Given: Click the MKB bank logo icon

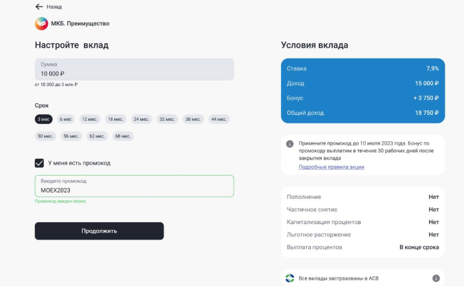Looking at the screenshot, I should click(x=41, y=23).
